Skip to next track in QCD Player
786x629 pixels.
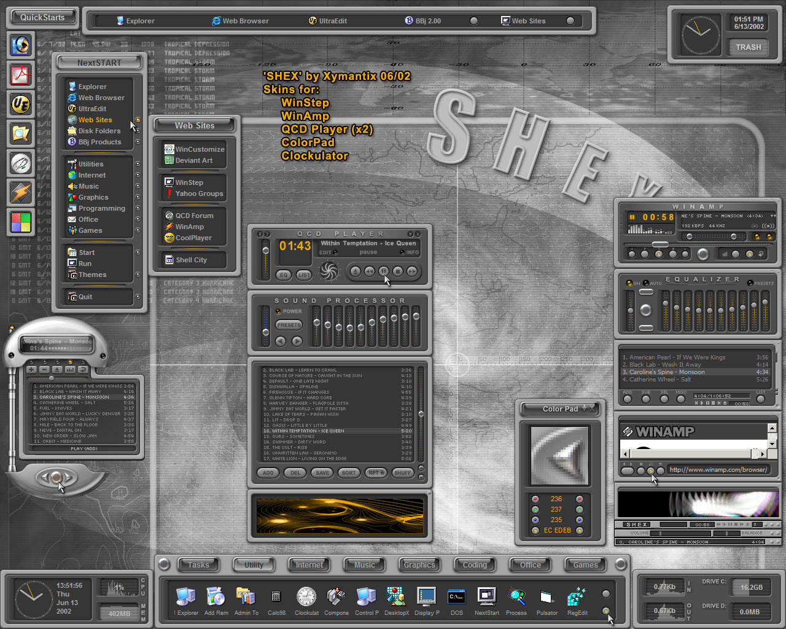click(x=412, y=271)
